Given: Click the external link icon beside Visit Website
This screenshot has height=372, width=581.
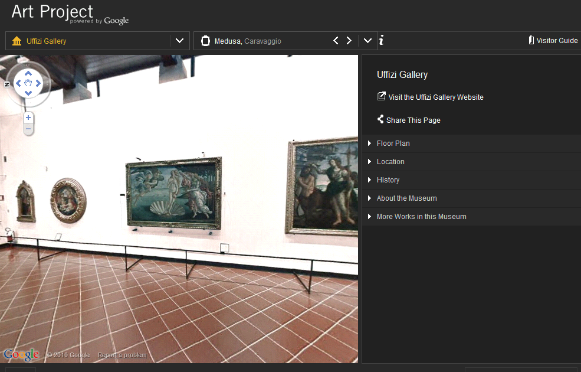Looking at the screenshot, I should 381,96.
